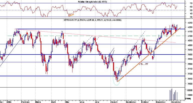Select the 70 level on RSI axis

pos(191,3)
